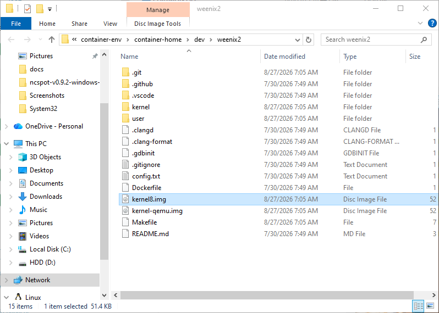Open the address bar history dropdown
Image resolution: width=439 pixels, height=313 pixels.
click(298, 40)
